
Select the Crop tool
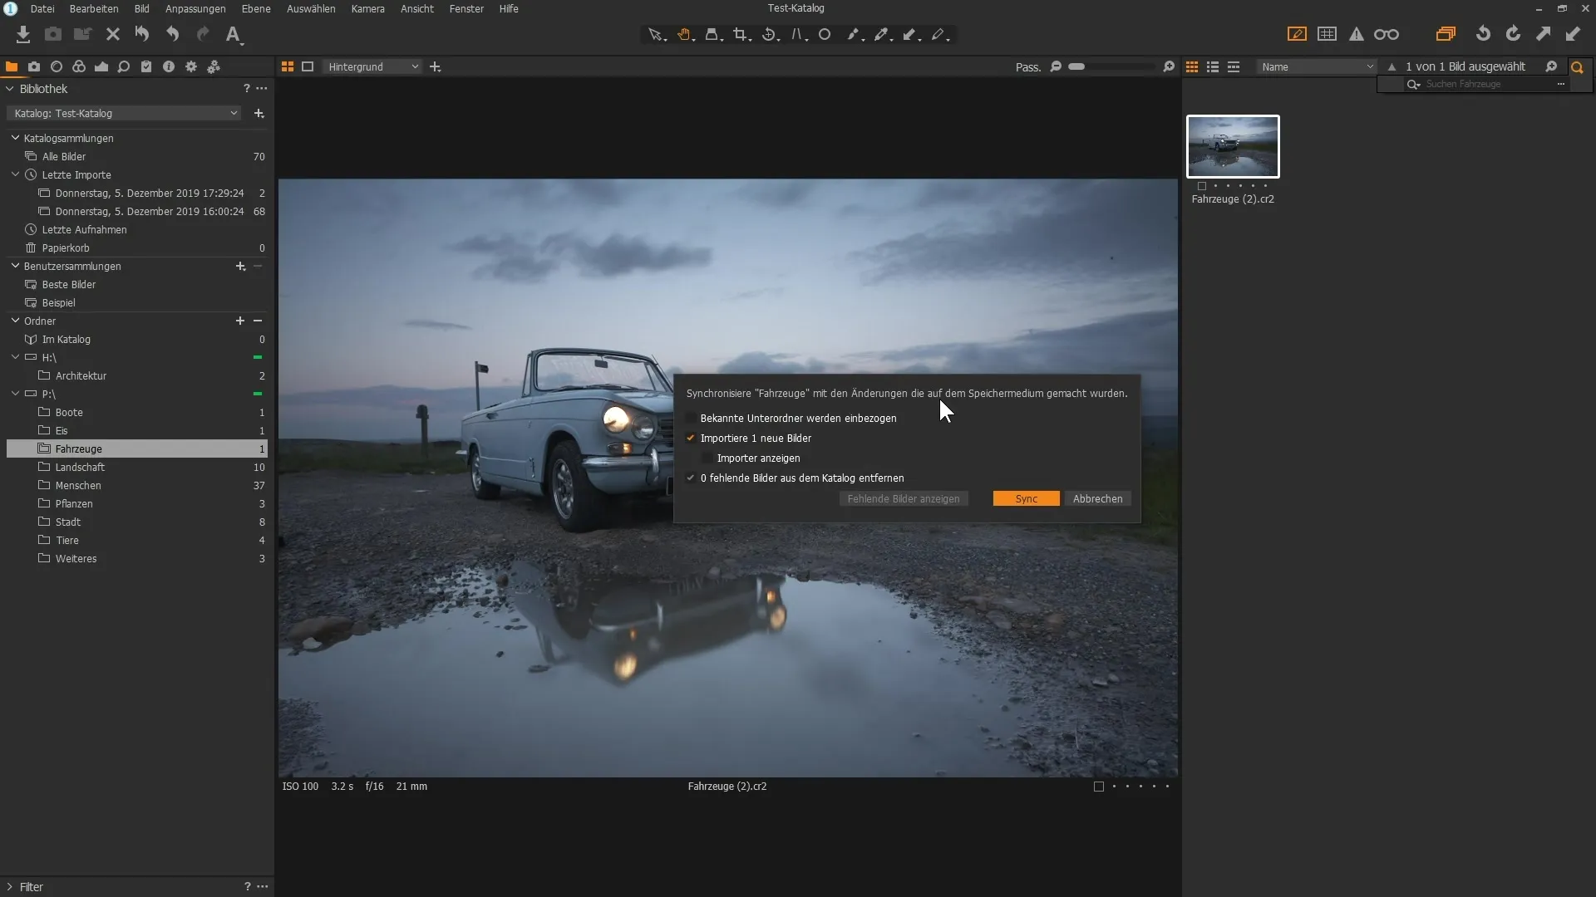point(741,35)
